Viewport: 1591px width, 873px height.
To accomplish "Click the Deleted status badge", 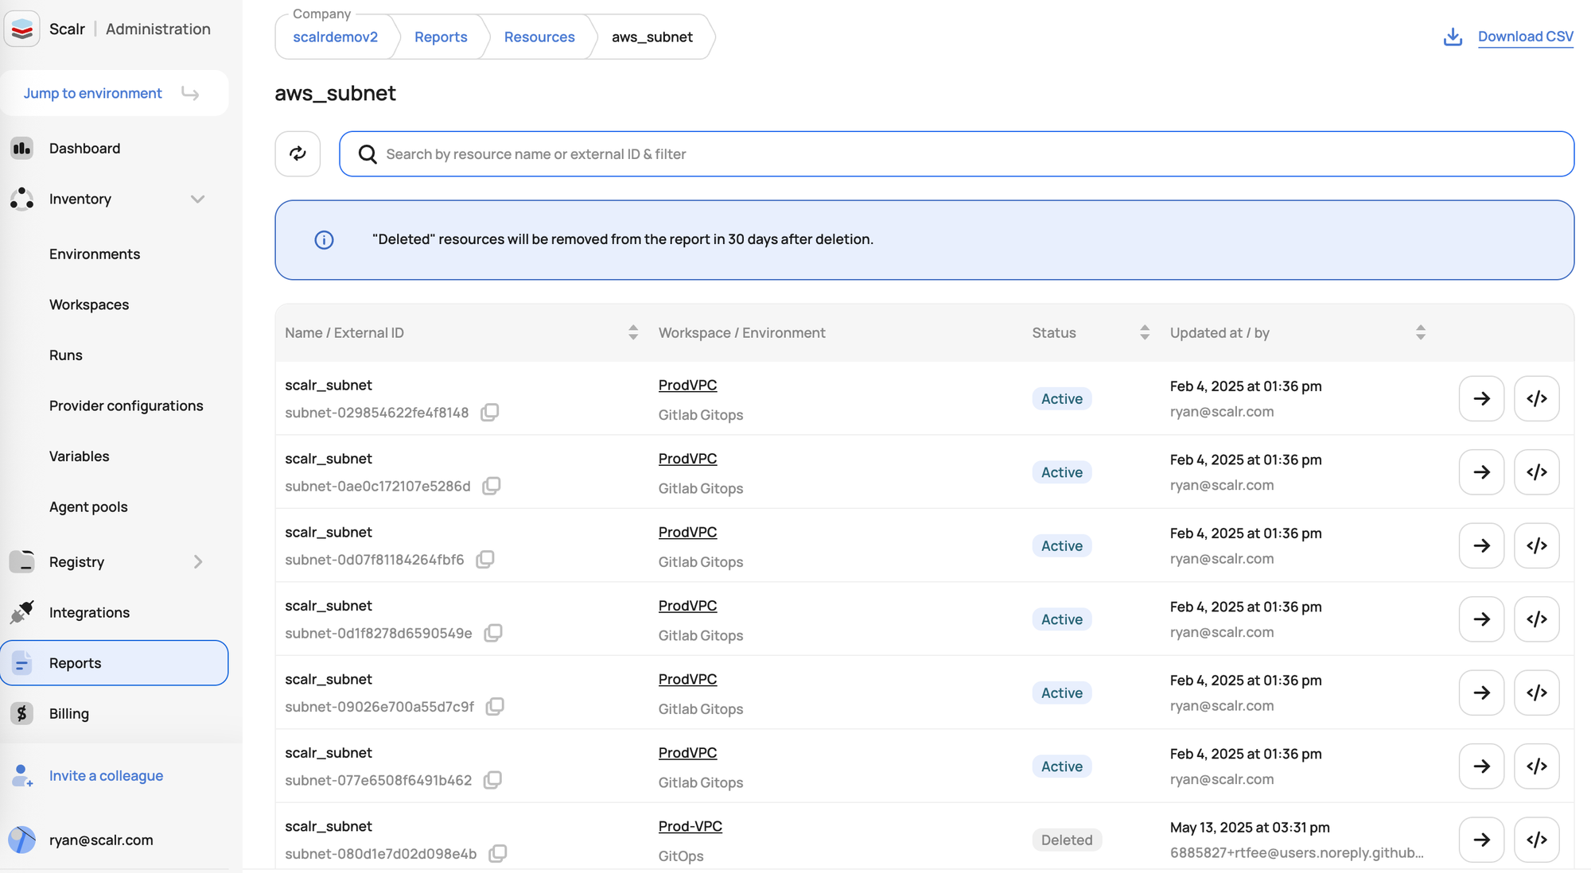I will 1067,840.
